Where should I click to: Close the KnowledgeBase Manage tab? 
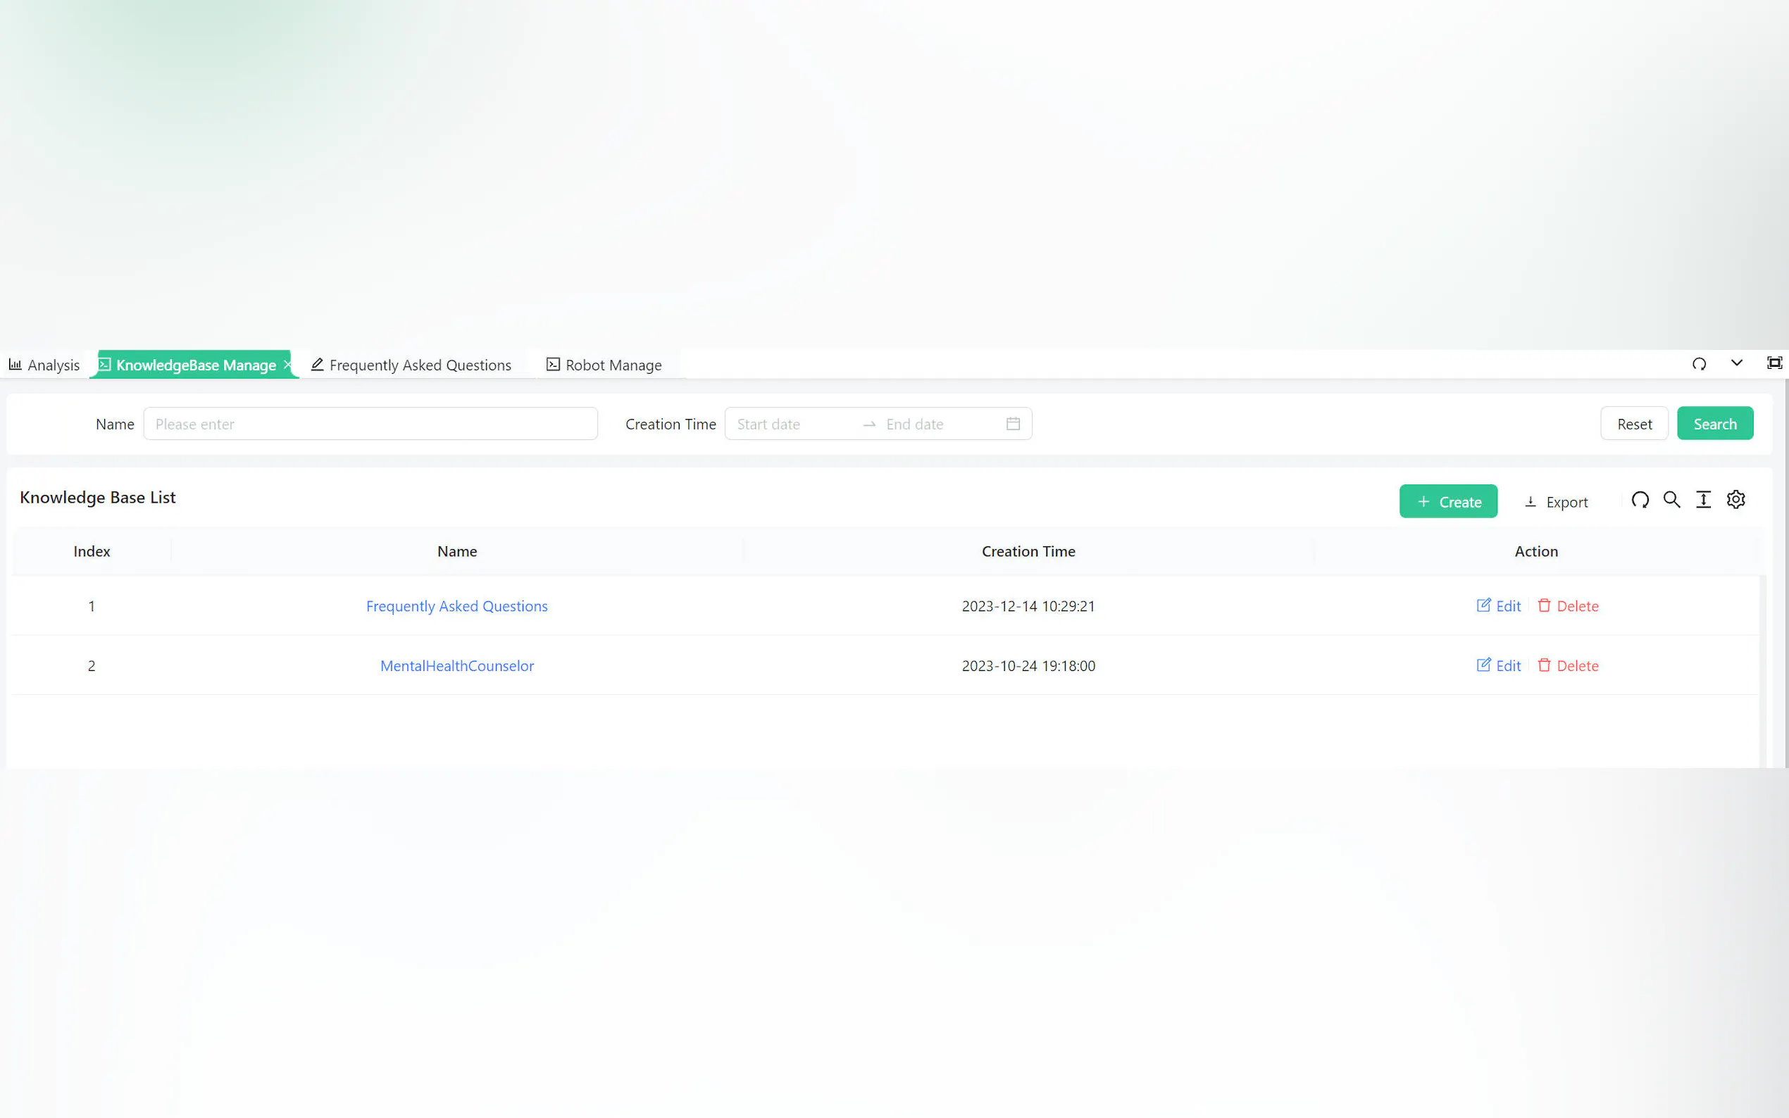point(287,365)
